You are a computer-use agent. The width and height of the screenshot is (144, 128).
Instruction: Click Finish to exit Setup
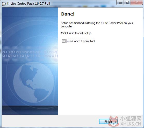click(108, 122)
